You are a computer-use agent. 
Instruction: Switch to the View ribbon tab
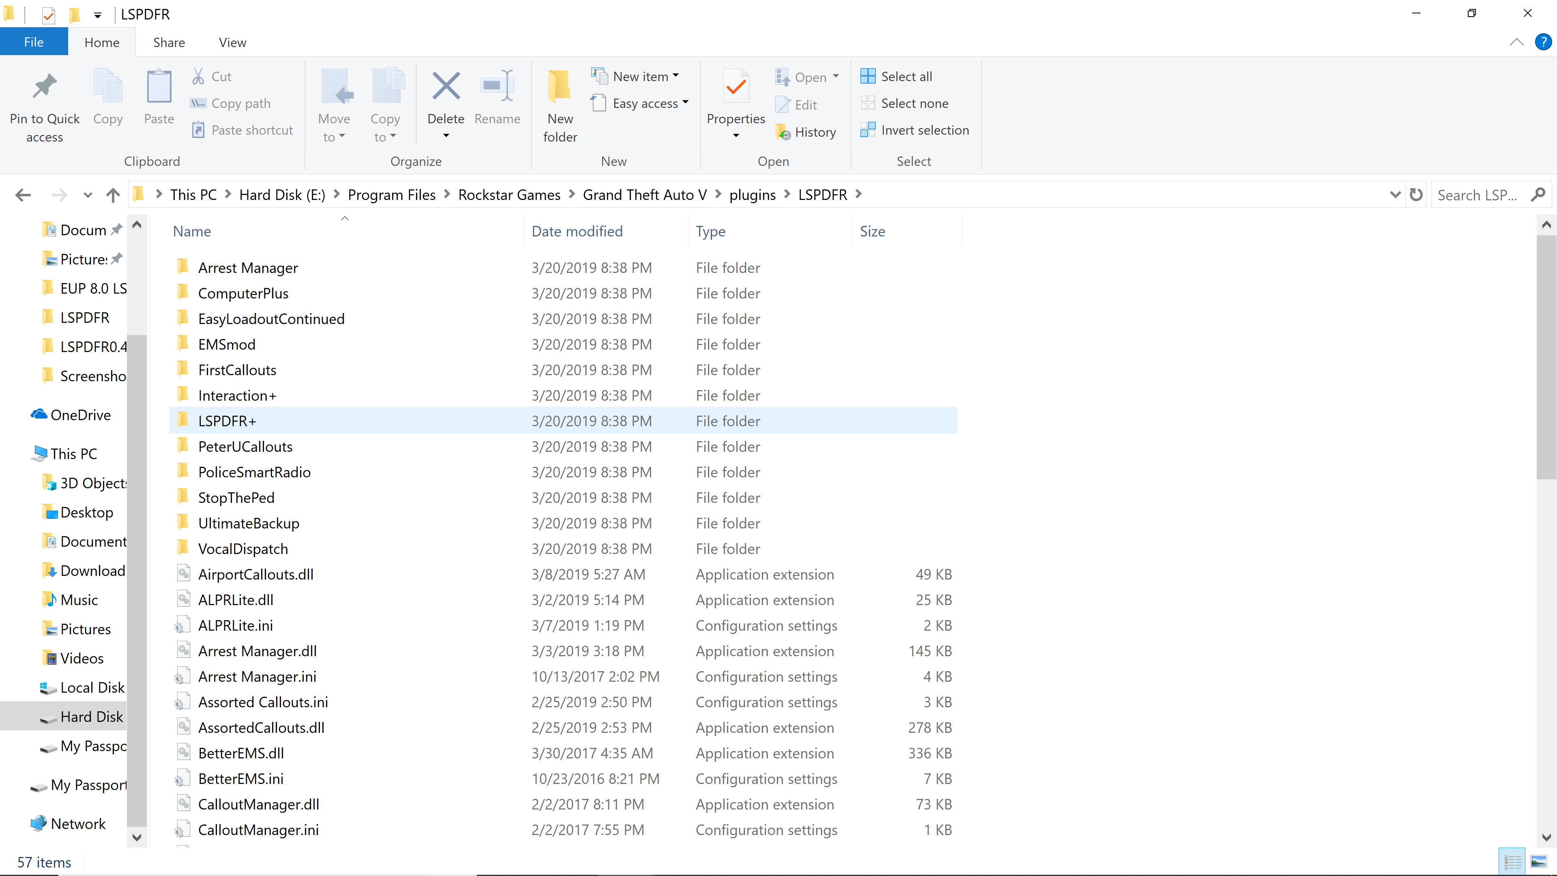coord(232,42)
